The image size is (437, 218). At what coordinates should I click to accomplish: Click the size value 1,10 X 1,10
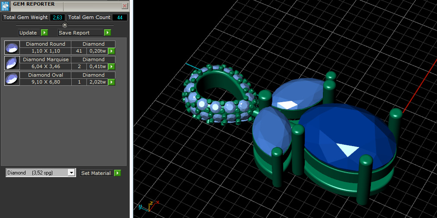click(45, 51)
